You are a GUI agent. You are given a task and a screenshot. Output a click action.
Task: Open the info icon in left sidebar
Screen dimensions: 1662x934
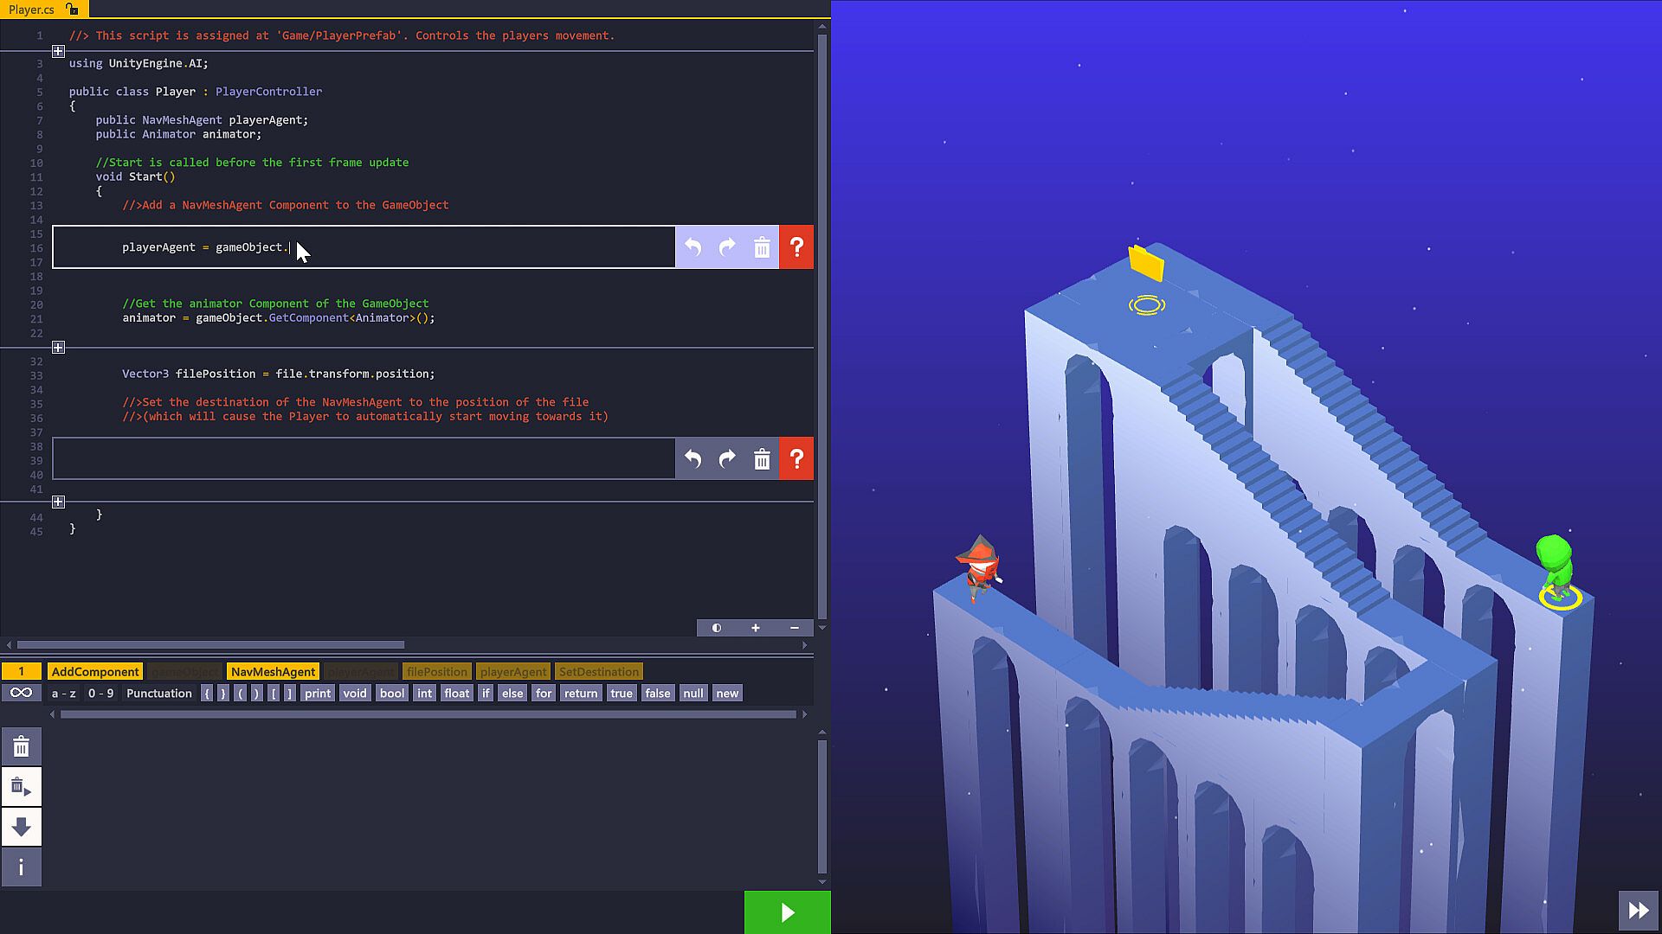click(22, 867)
